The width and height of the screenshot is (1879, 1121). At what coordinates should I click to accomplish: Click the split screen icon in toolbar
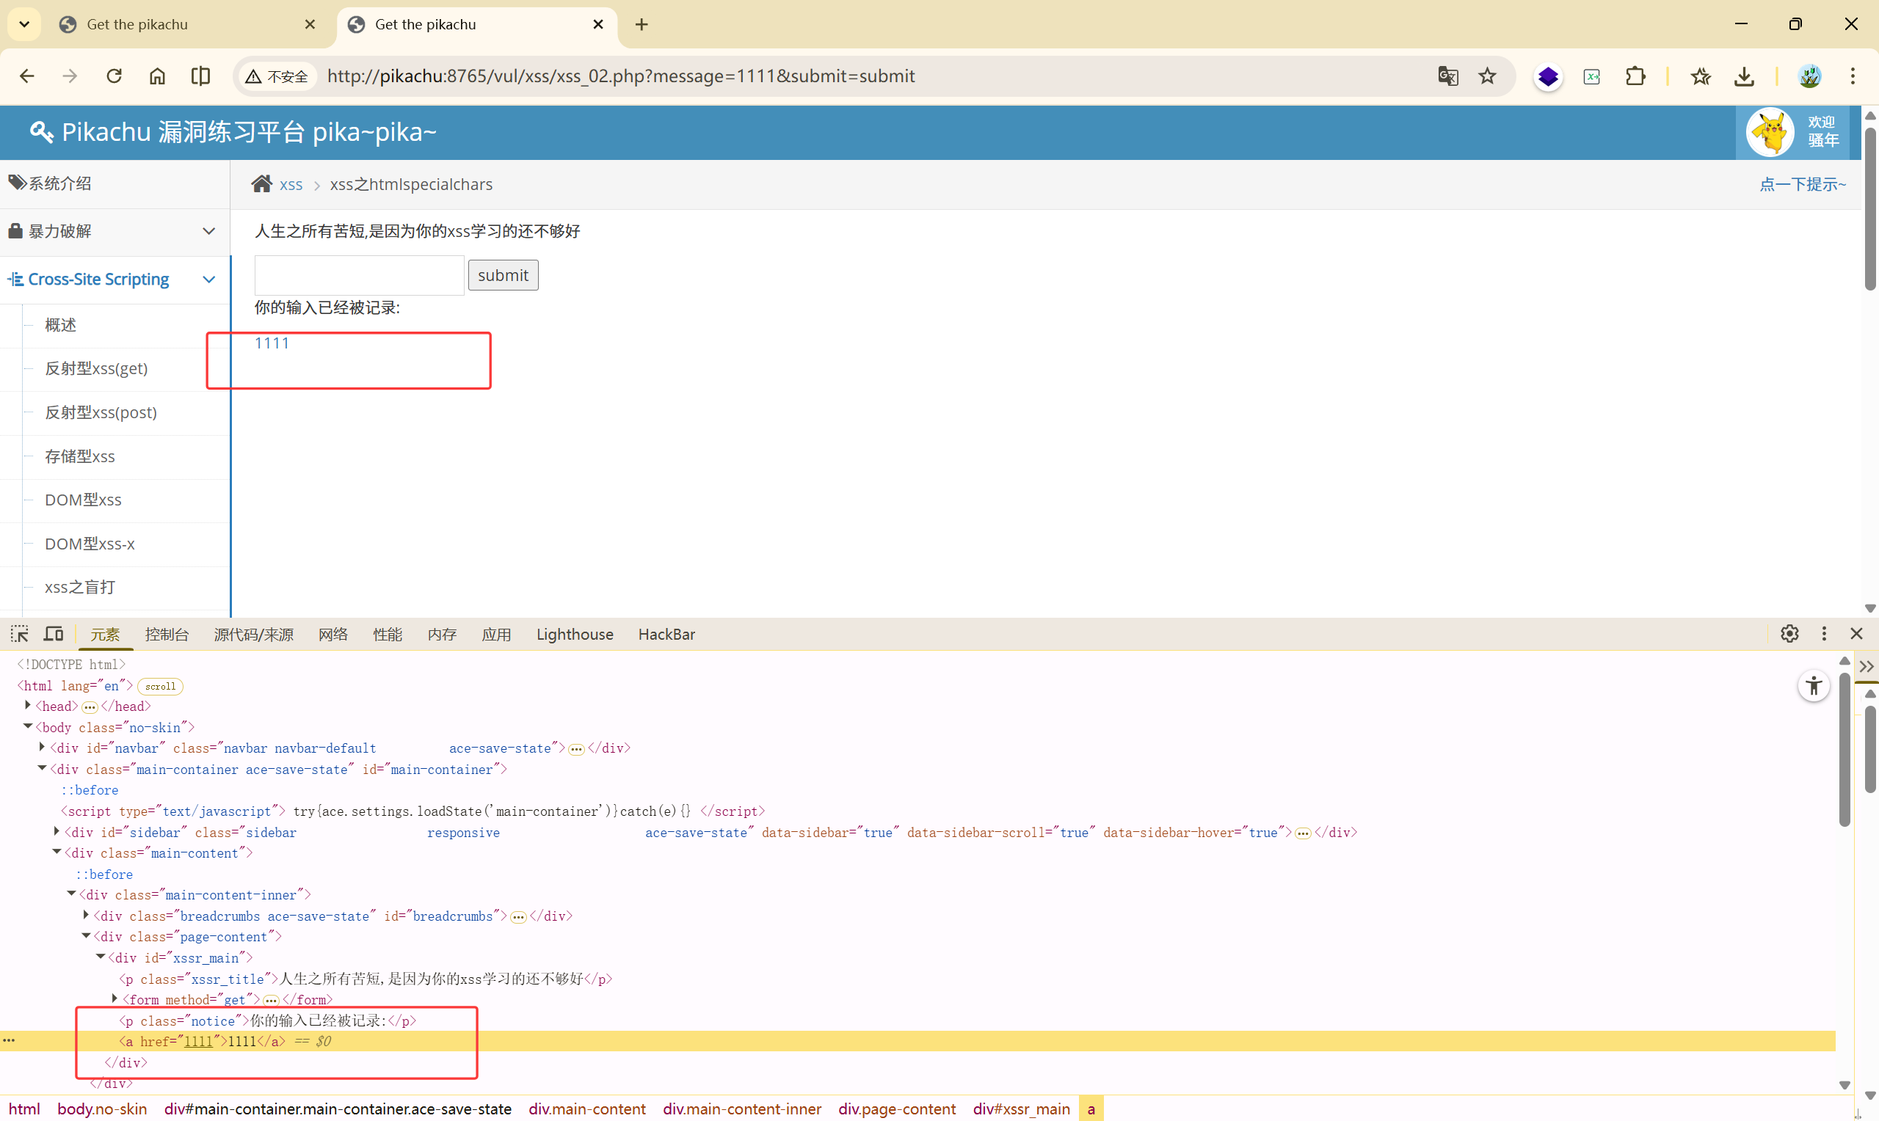pos(200,76)
